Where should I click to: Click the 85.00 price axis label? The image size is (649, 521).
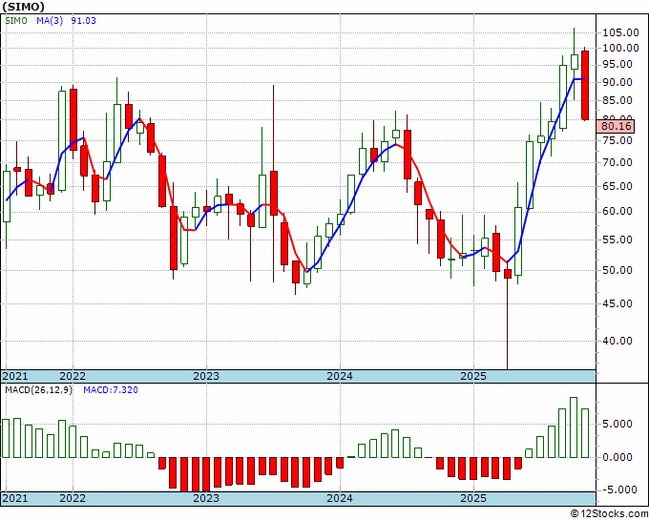pos(618,100)
